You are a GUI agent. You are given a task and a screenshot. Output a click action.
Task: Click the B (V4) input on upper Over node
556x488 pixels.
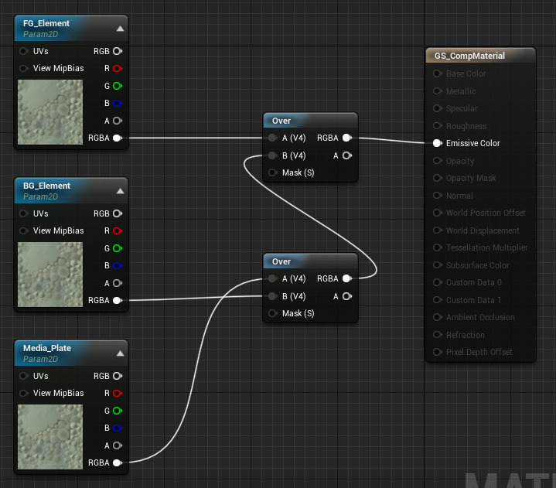(272, 155)
